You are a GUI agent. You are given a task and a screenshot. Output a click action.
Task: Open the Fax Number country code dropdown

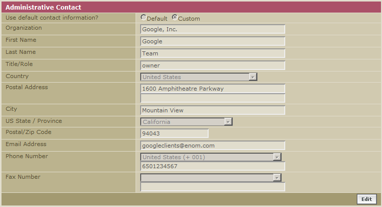[211, 177]
